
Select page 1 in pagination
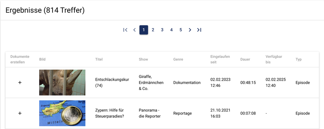143,30
